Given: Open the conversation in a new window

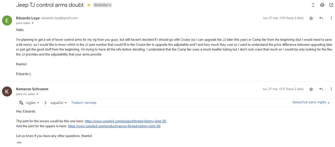Looking at the screenshot, I should 331,5.
